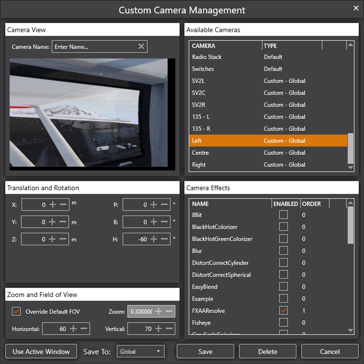Screen dimensions: 364x364
Task: Select the Centre camera row
Action: (x=268, y=153)
